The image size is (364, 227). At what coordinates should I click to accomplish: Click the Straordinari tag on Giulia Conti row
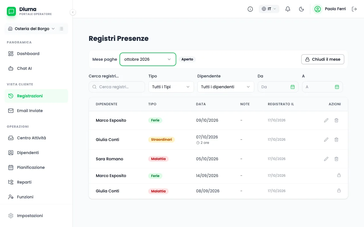tap(161, 140)
